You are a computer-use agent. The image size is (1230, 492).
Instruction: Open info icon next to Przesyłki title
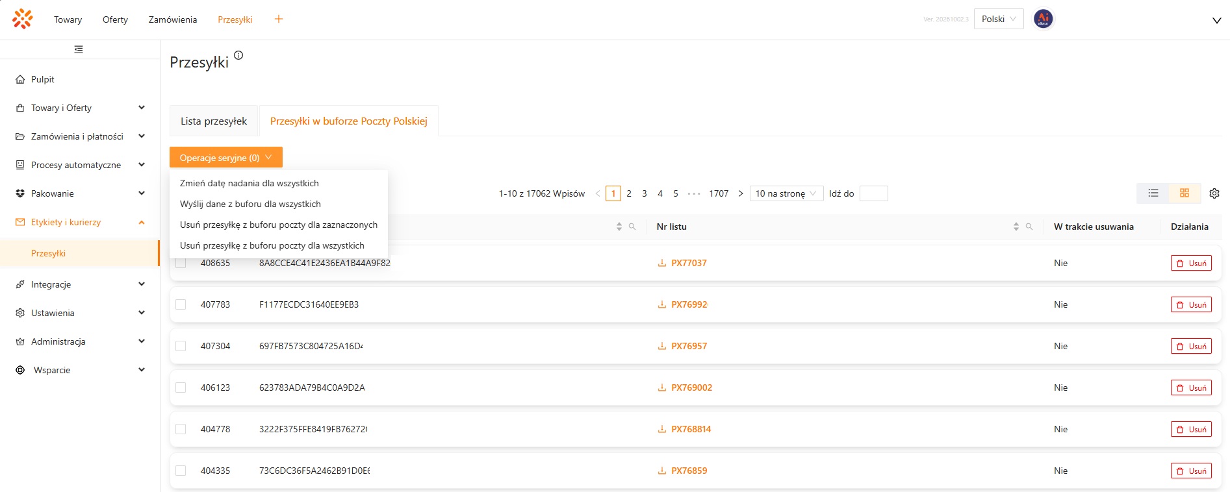pos(238,55)
